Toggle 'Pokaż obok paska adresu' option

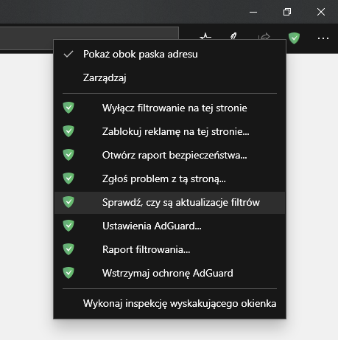[169, 54]
